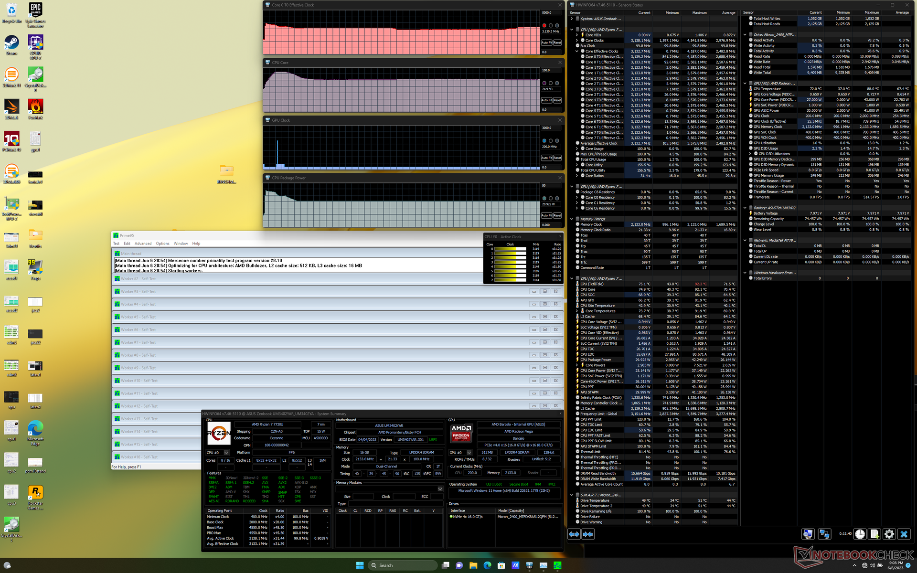The width and height of the screenshot is (917, 573).
Task: Open the Advanced menu in Prime95
Action: [x=143, y=244]
